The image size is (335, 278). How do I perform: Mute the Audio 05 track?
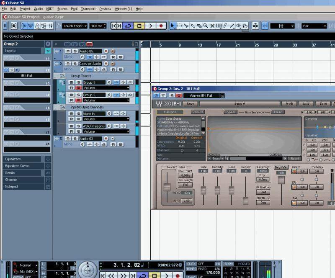coord(67,51)
